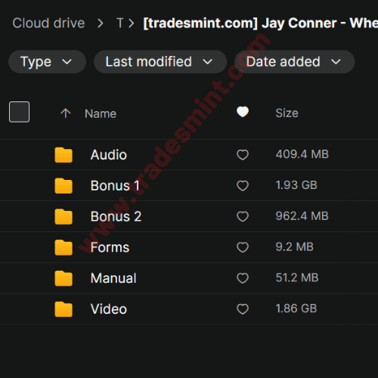The width and height of the screenshot is (378, 378).
Task: Click the 409.4 MB size value
Action: point(302,154)
